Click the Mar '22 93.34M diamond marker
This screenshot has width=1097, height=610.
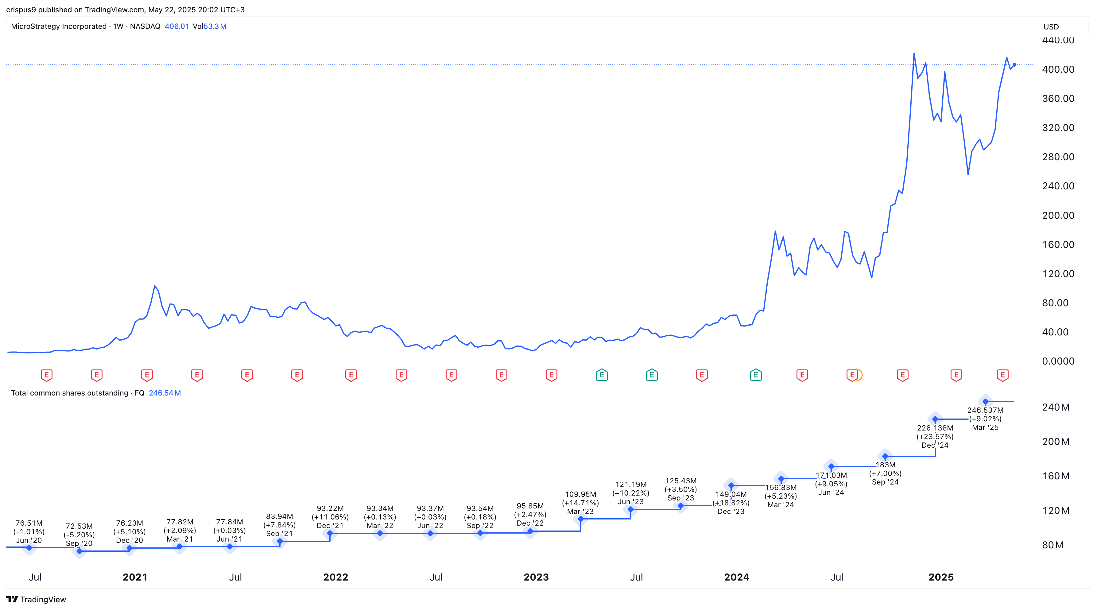[380, 533]
